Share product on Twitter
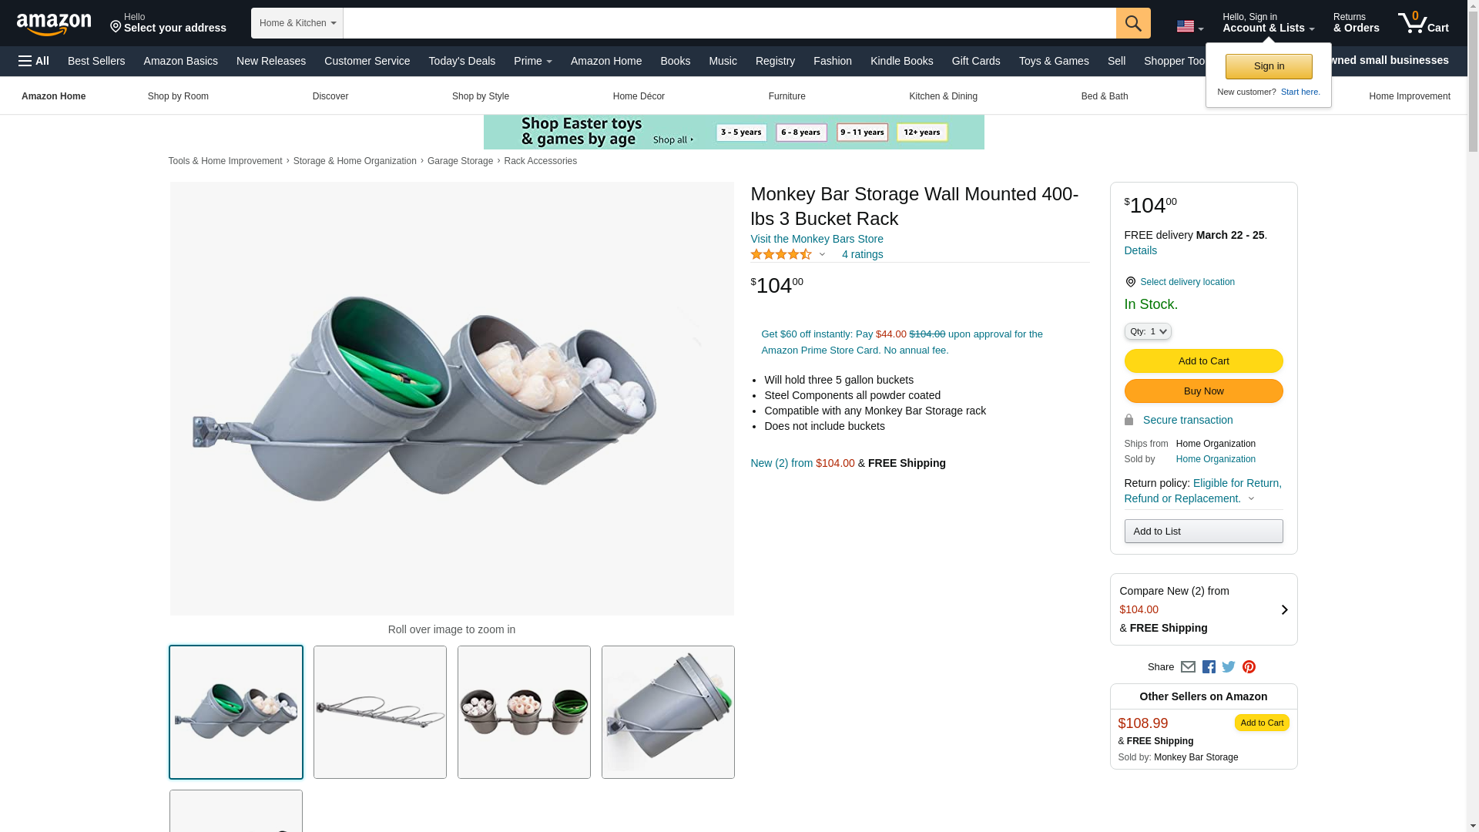This screenshot has height=832, width=1479. click(1229, 667)
